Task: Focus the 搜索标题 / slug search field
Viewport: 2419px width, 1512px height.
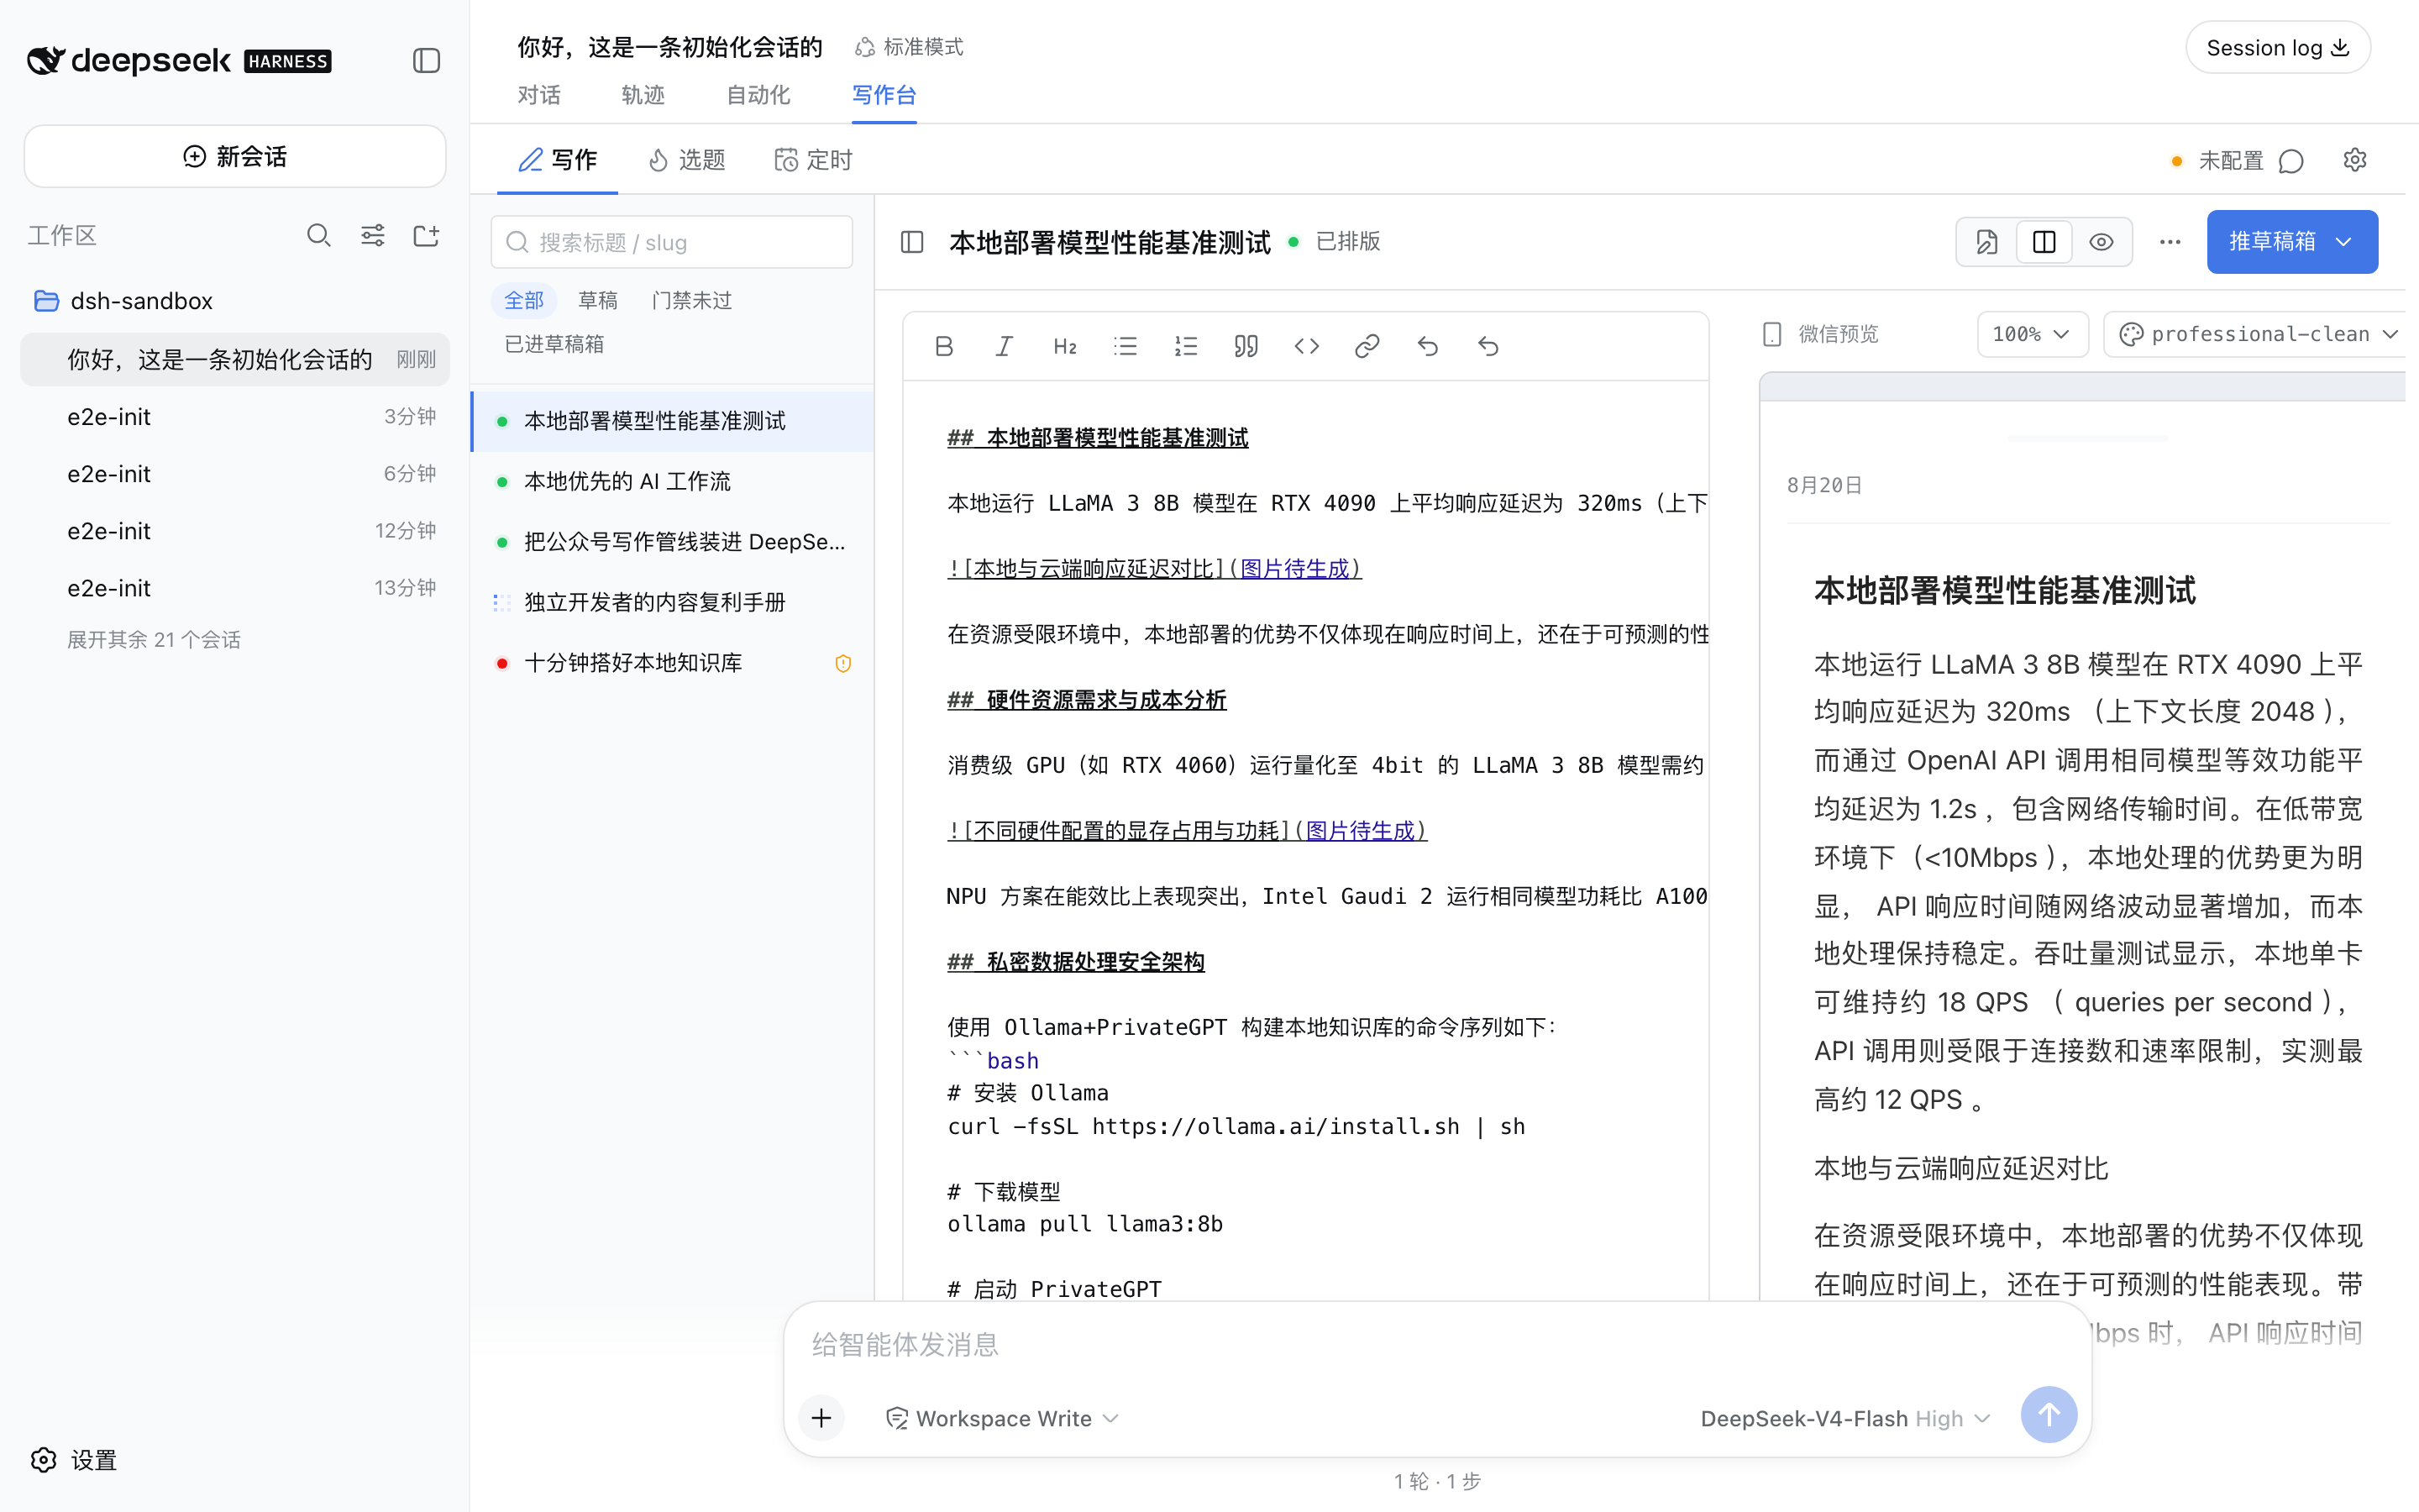Action: [672, 242]
